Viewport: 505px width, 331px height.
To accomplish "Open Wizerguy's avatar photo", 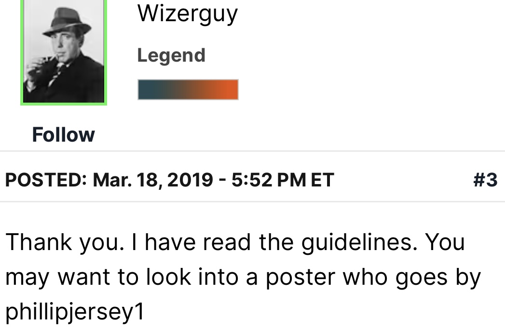I will click(x=63, y=53).
